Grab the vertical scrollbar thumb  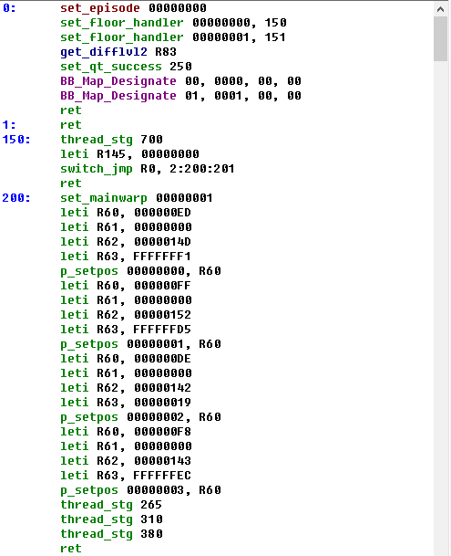[440, 38]
